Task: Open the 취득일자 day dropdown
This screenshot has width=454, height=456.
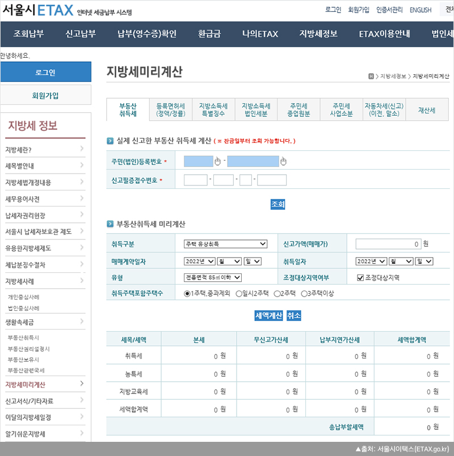Action: [424, 261]
